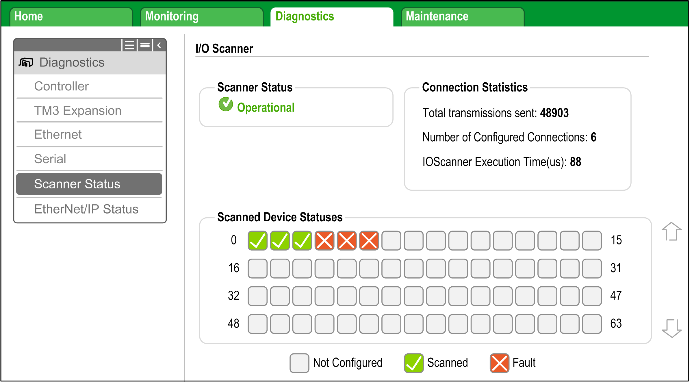
Task: Open the Monitoring tab
Action: [201, 17]
